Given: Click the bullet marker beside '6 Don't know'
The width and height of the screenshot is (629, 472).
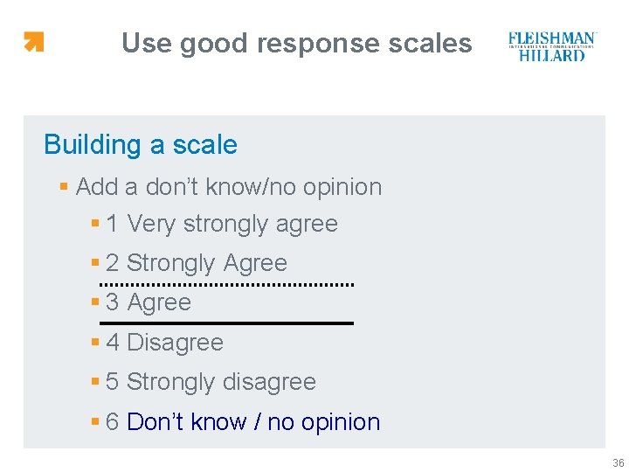Looking at the screenshot, I should [95, 422].
